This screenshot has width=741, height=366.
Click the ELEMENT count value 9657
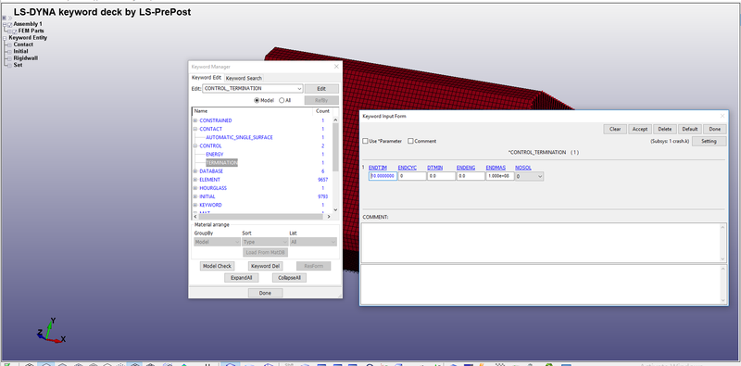click(x=323, y=180)
